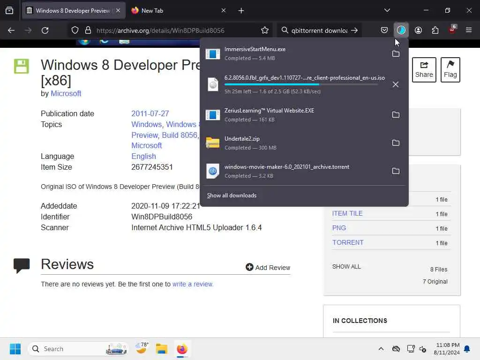
Task: Show ZeriusLearning Virtual Website.EXE in its folder
Action: 396,115
